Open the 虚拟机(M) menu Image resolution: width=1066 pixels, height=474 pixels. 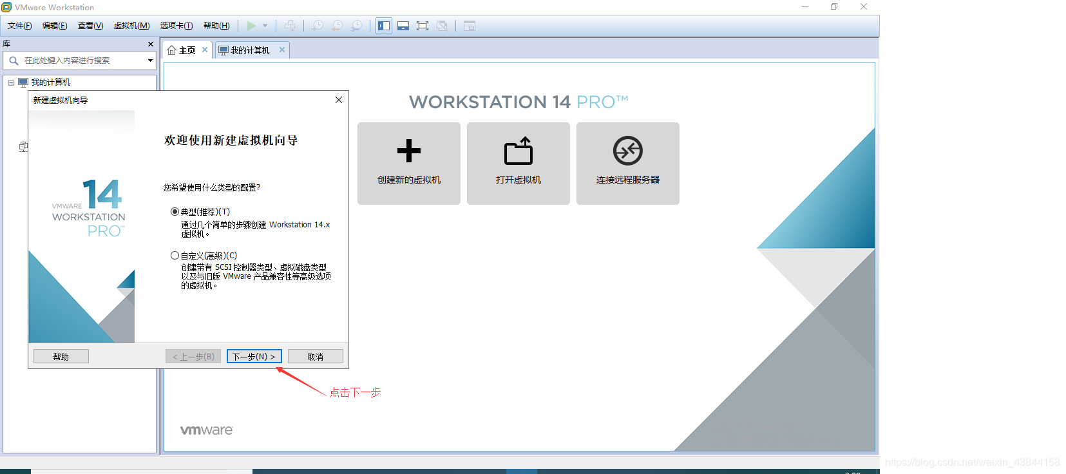click(132, 26)
